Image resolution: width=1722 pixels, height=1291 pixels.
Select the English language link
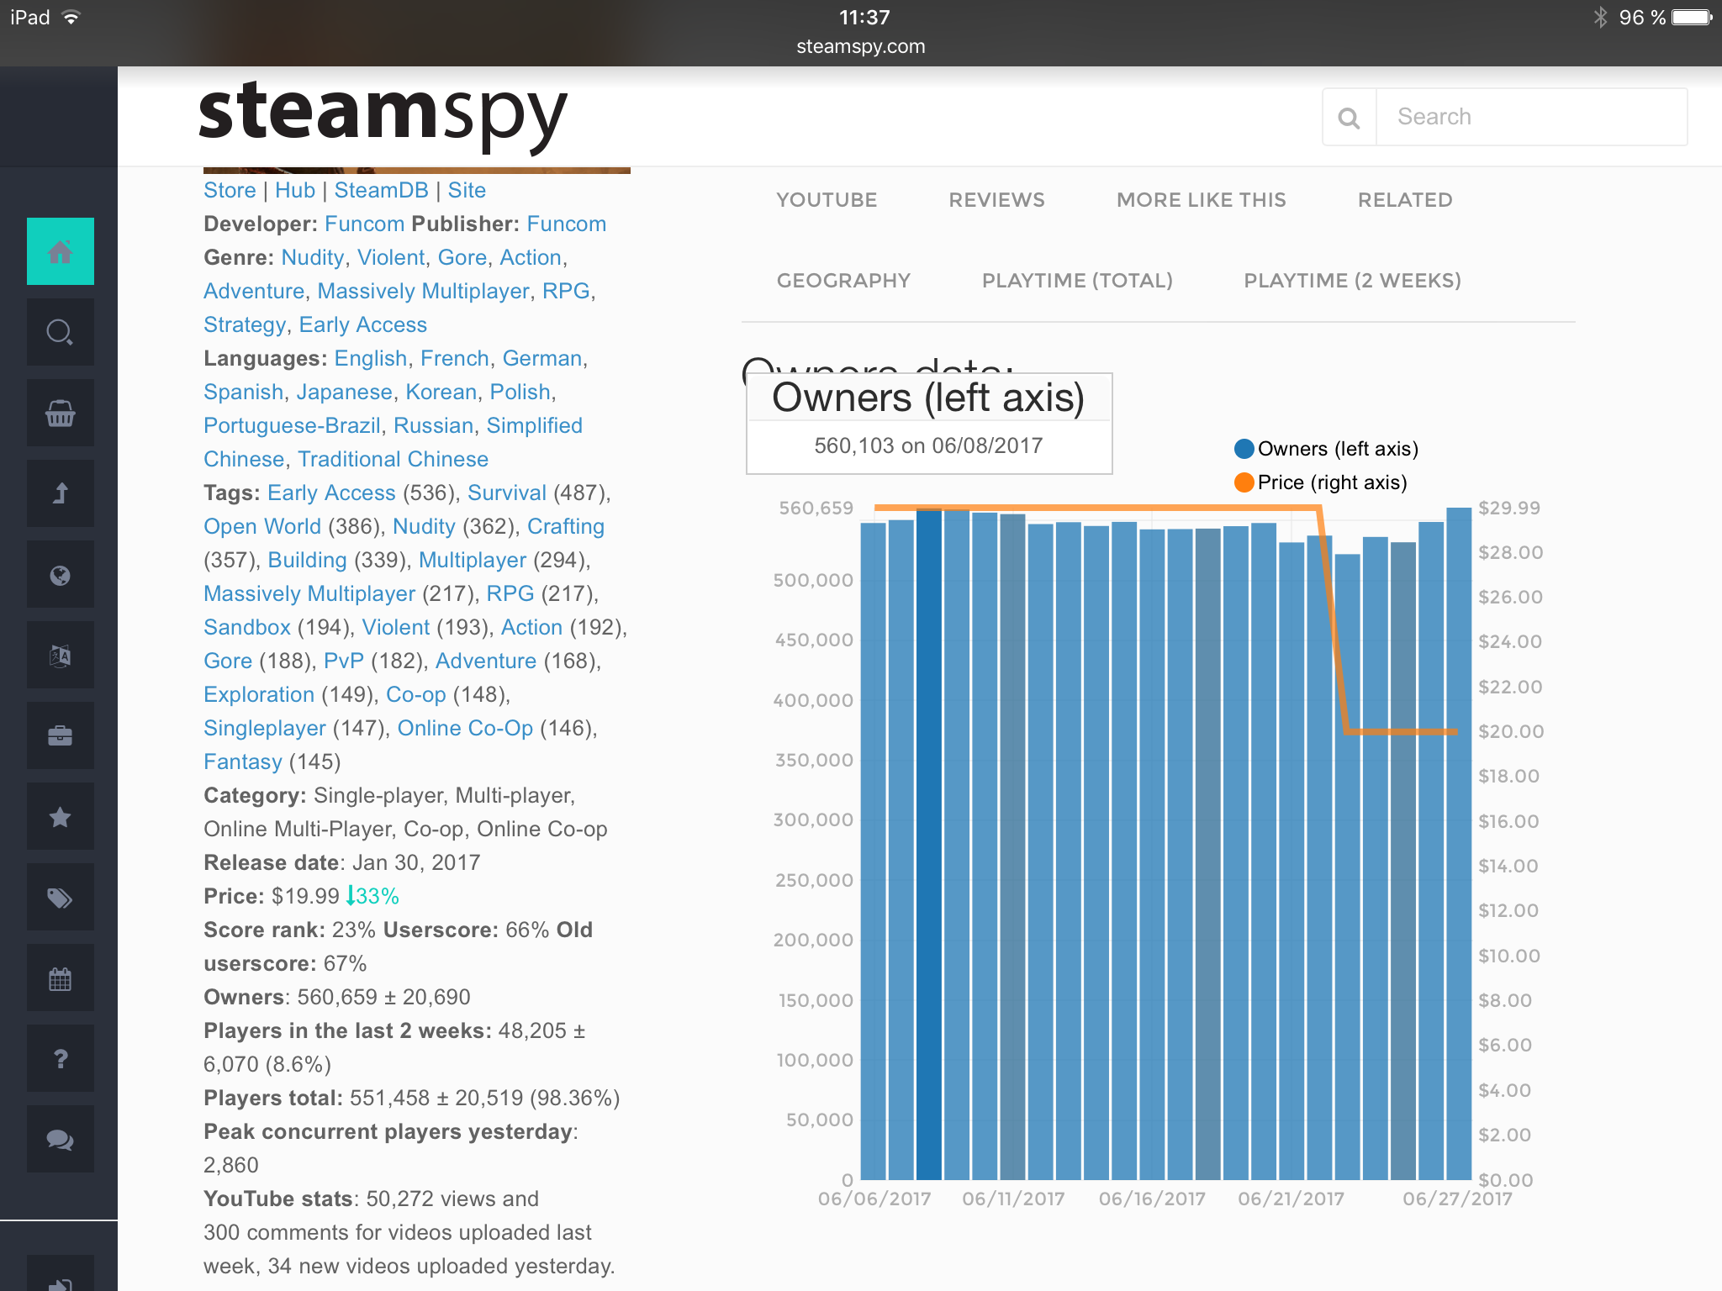[371, 358]
